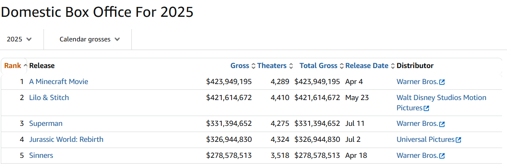
Task: Select the $421,614,672 gross for Lilo & Stitch
Action: click(x=229, y=98)
